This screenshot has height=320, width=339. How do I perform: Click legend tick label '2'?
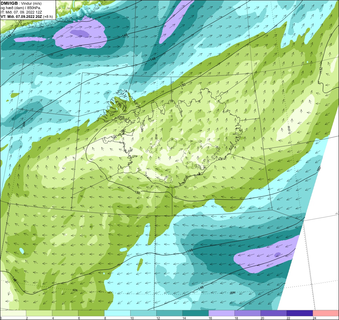(27, 318)
